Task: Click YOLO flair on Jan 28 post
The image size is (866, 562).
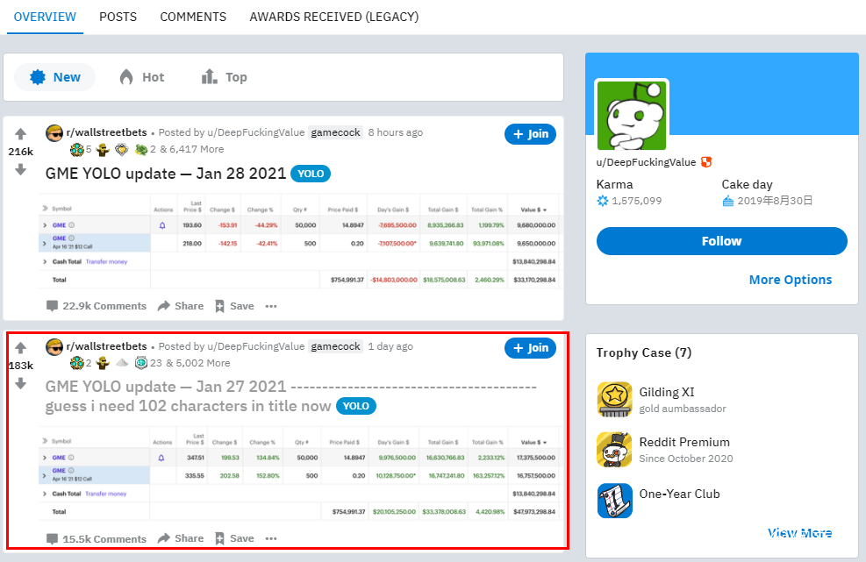Action: coord(311,174)
